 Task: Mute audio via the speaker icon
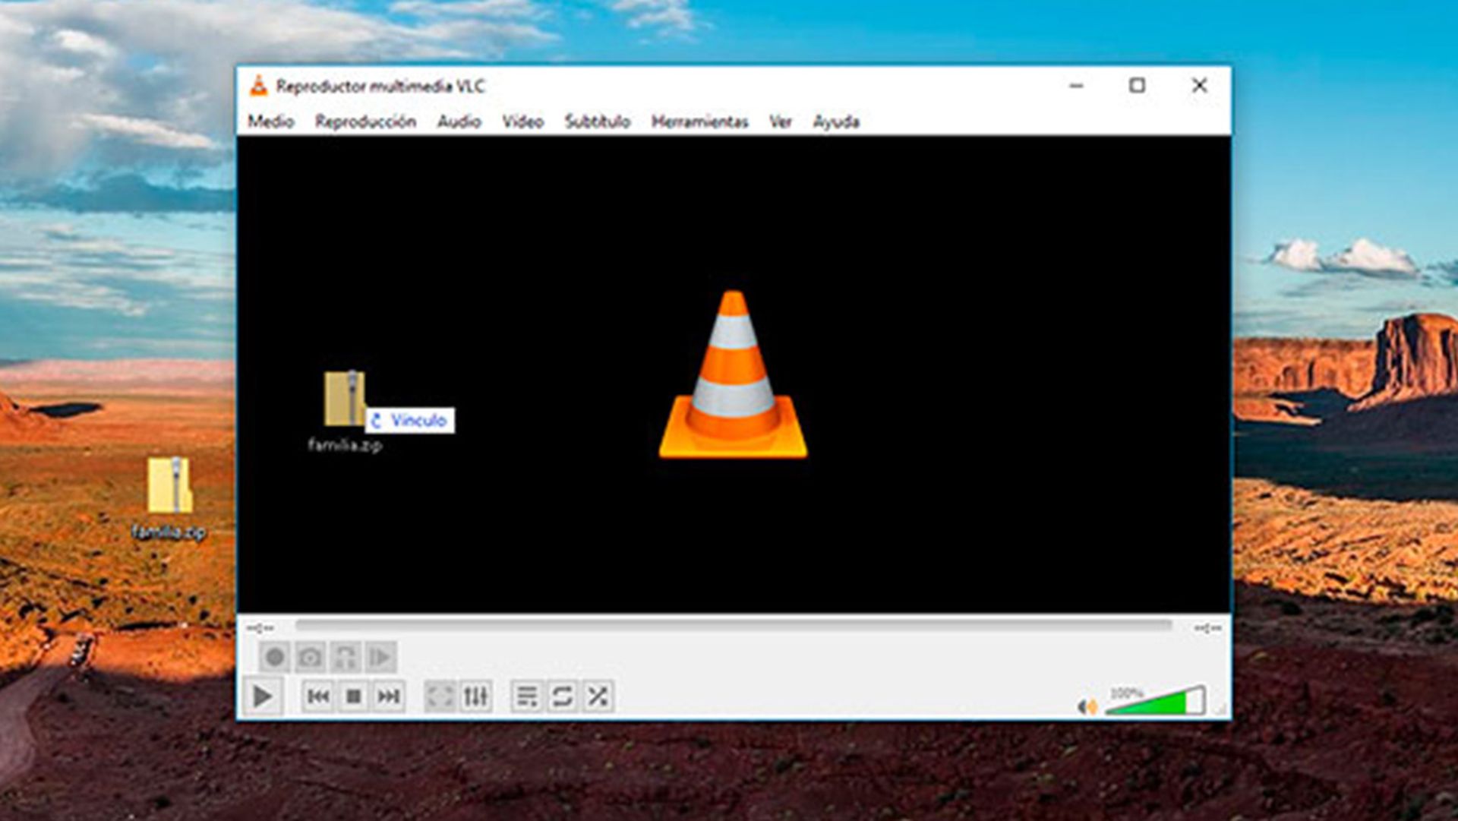click(x=1087, y=705)
